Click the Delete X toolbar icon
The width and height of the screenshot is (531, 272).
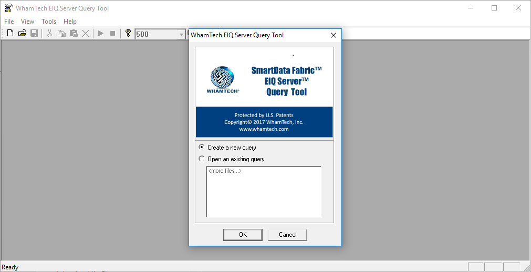(x=86, y=34)
